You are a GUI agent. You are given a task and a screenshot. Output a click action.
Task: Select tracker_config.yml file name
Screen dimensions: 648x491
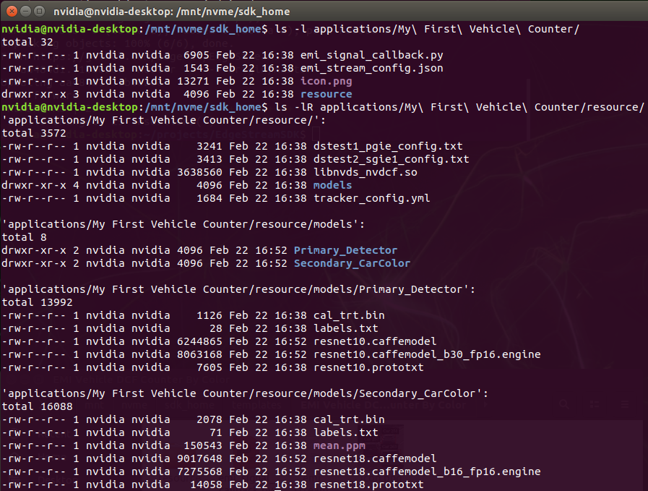click(372, 198)
